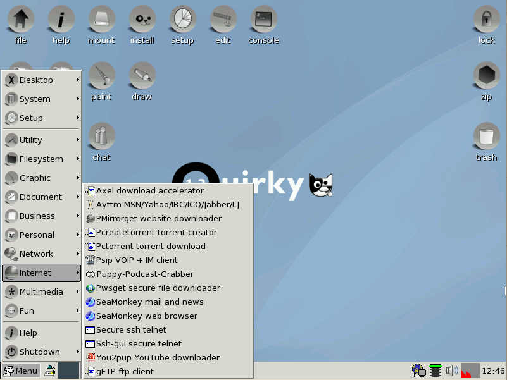This screenshot has width=507, height=380.
Task: Open Pctorrent torrent download
Action: pos(168,246)
